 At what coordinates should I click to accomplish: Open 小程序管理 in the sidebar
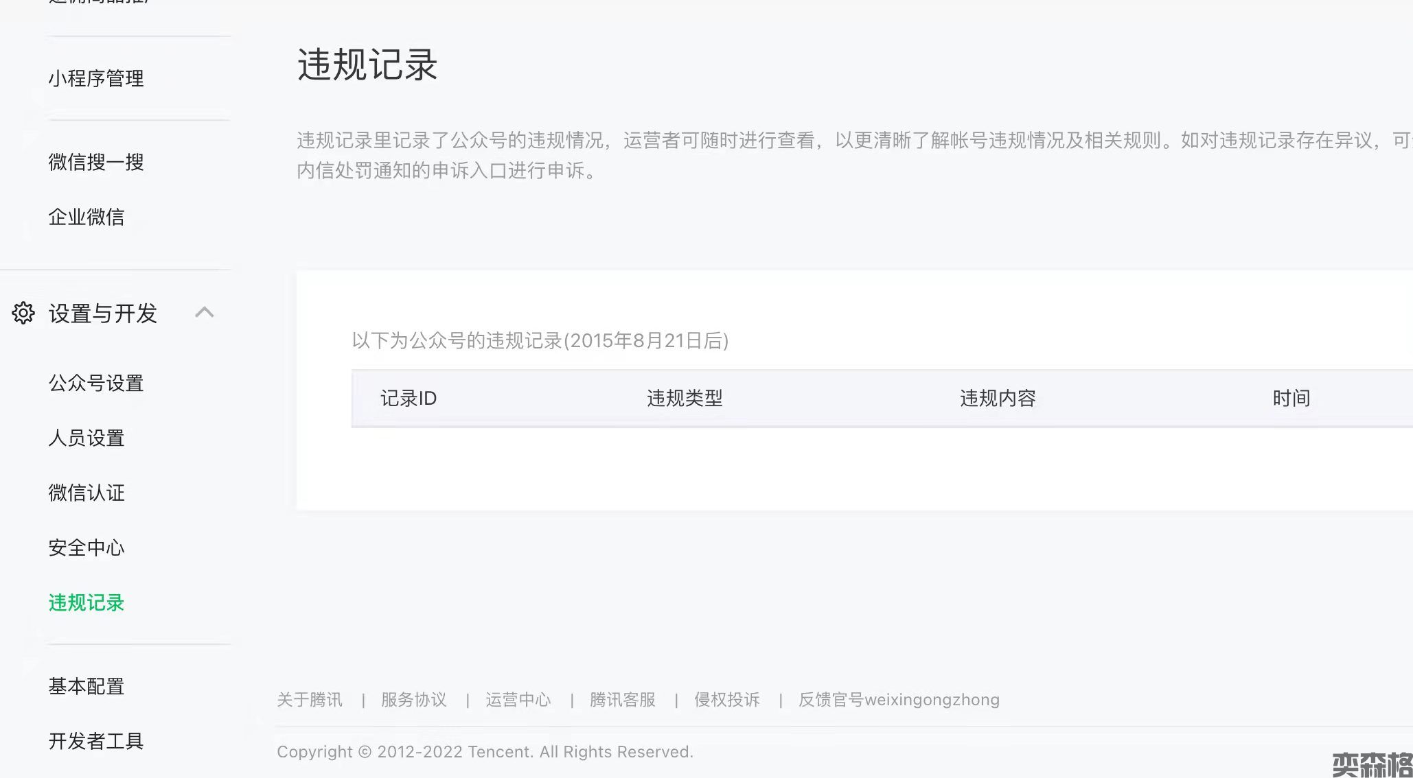coord(96,78)
